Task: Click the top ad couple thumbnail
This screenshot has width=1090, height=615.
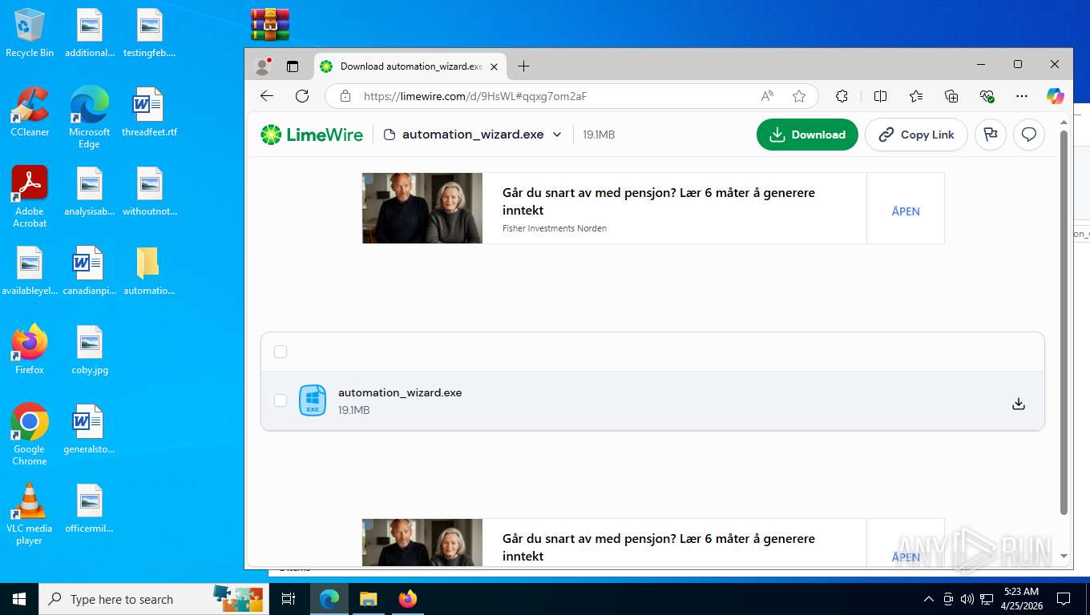Action: 422,208
